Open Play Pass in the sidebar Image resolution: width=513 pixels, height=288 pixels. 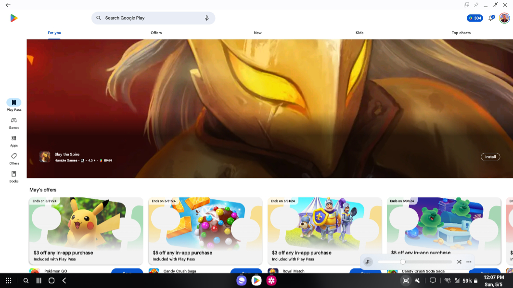coord(14,105)
